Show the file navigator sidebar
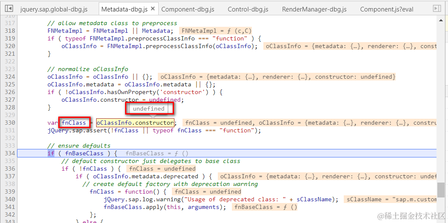 [x=9, y=9]
